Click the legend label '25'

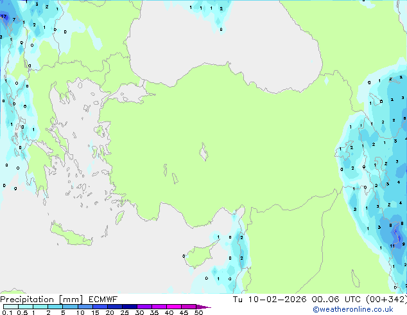pos(125,312)
